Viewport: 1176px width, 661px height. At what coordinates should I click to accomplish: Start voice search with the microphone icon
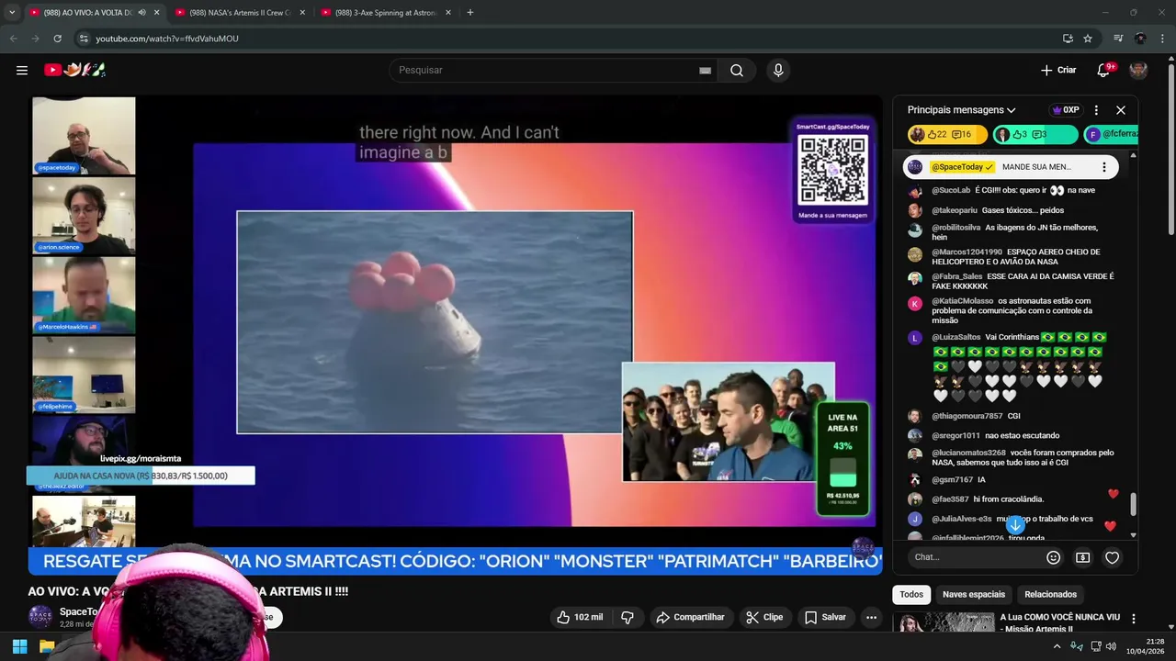tap(778, 71)
